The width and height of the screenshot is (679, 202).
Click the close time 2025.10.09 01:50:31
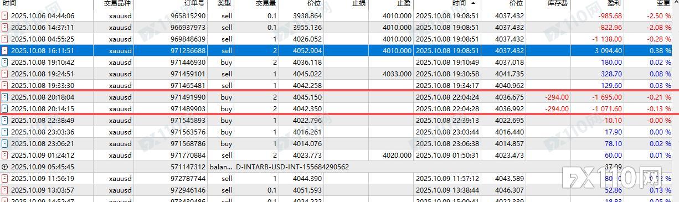pos(447,155)
